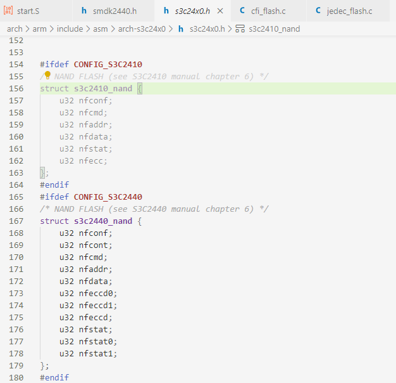Viewport: 396px width, 383px height.
Task: Click the closing brace on line 163
Action: tap(42, 172)
